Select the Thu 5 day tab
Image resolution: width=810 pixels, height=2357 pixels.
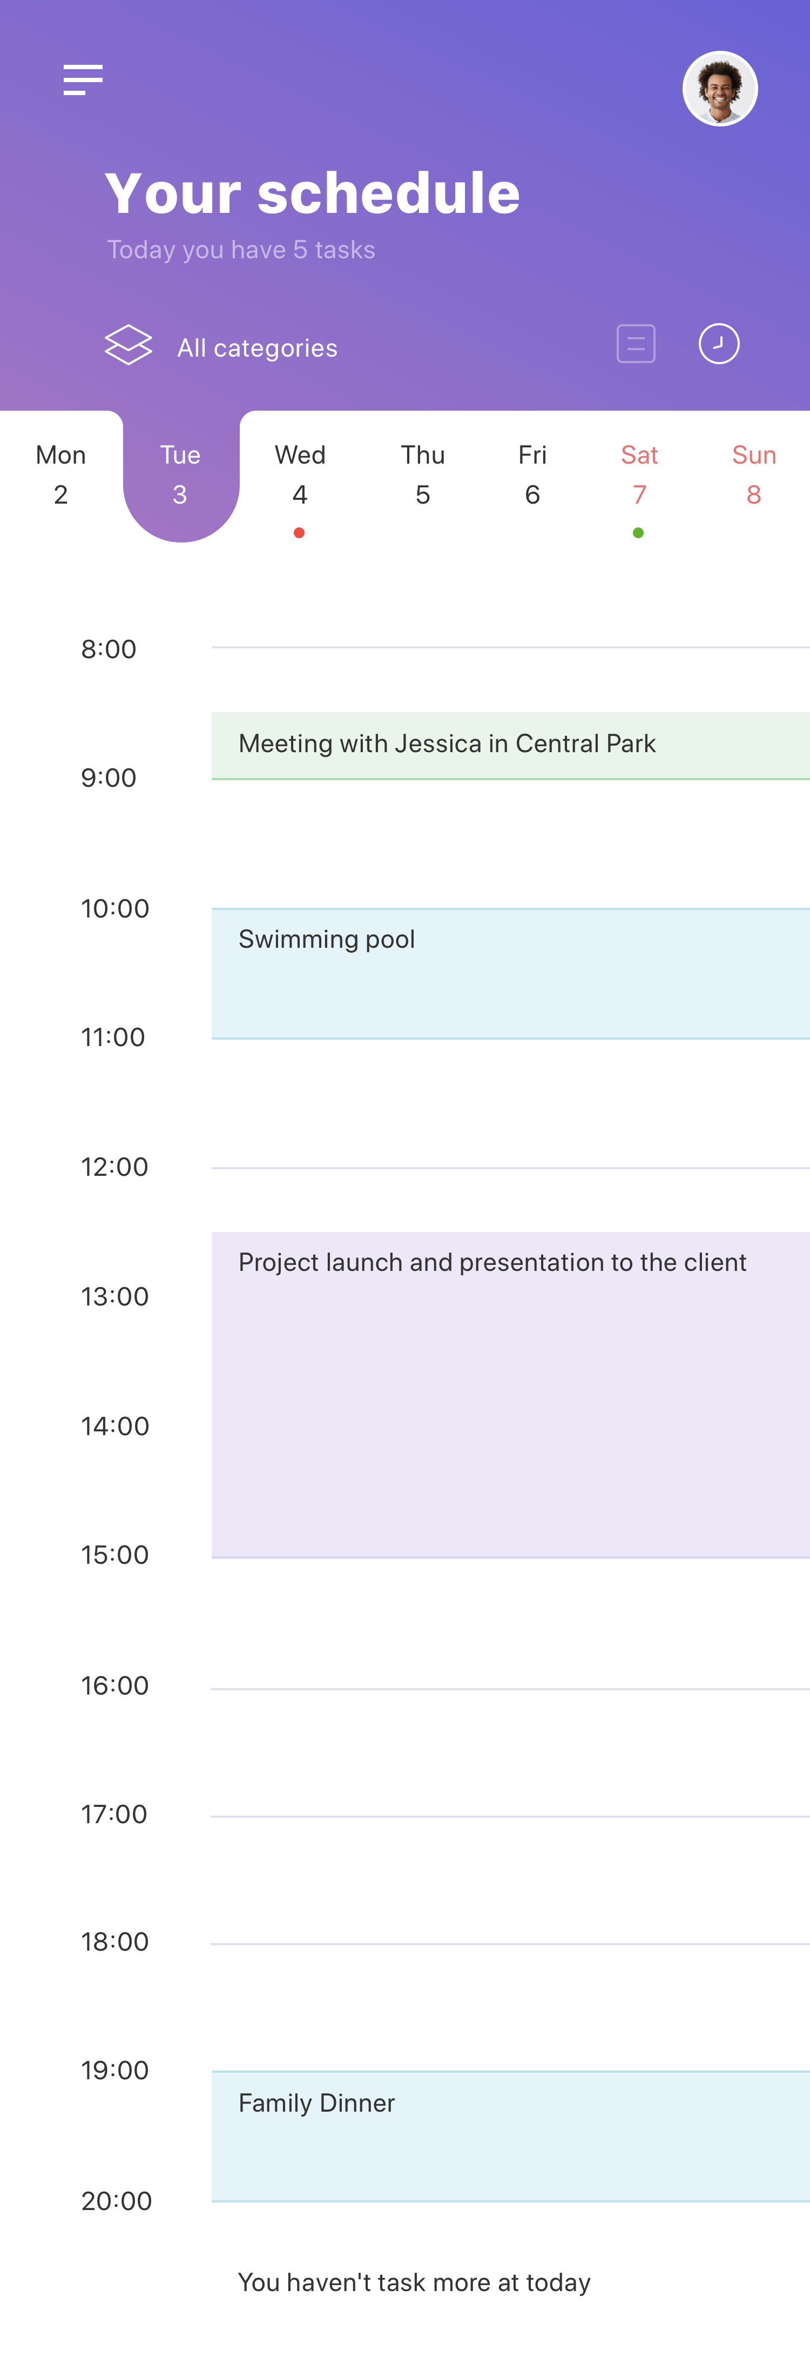(x=423, y=475)
